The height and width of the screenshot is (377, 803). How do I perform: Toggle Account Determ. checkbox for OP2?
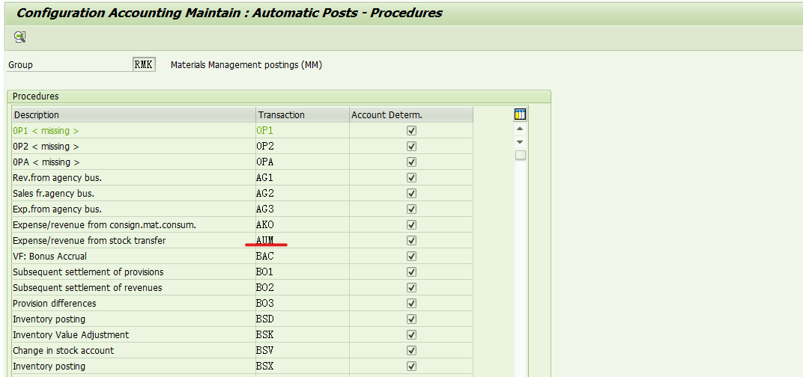point(411,147)
